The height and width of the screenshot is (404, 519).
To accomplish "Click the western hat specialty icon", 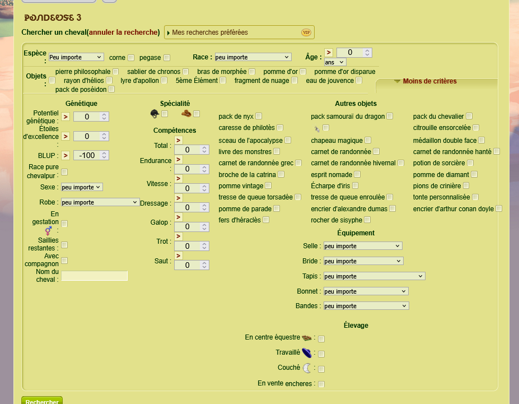I will tap(186, 114).
